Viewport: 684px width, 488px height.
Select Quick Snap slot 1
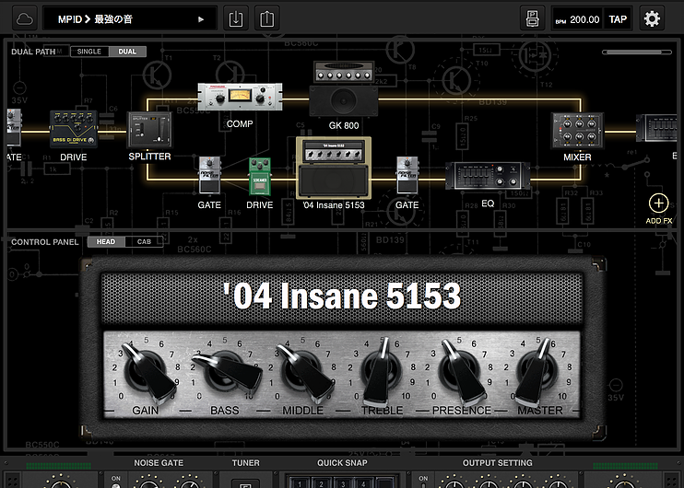[x=300, y=483]
